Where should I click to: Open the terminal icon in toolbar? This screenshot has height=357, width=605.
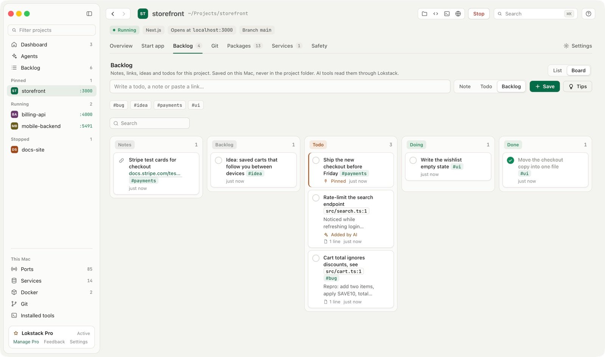pyautogui.click(x=447, y=14)
